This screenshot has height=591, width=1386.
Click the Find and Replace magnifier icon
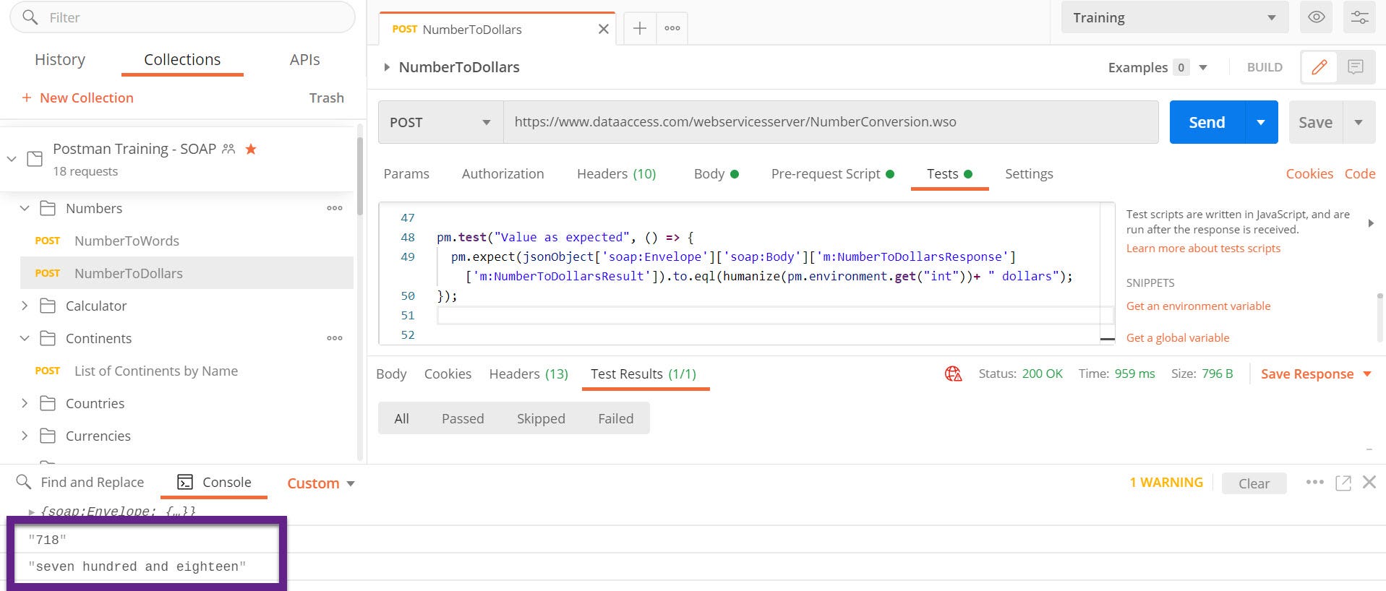23,482
